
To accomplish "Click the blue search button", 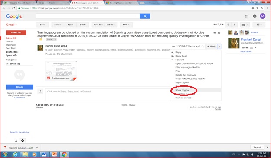I will pyautogui.click(x=145, y=16).
